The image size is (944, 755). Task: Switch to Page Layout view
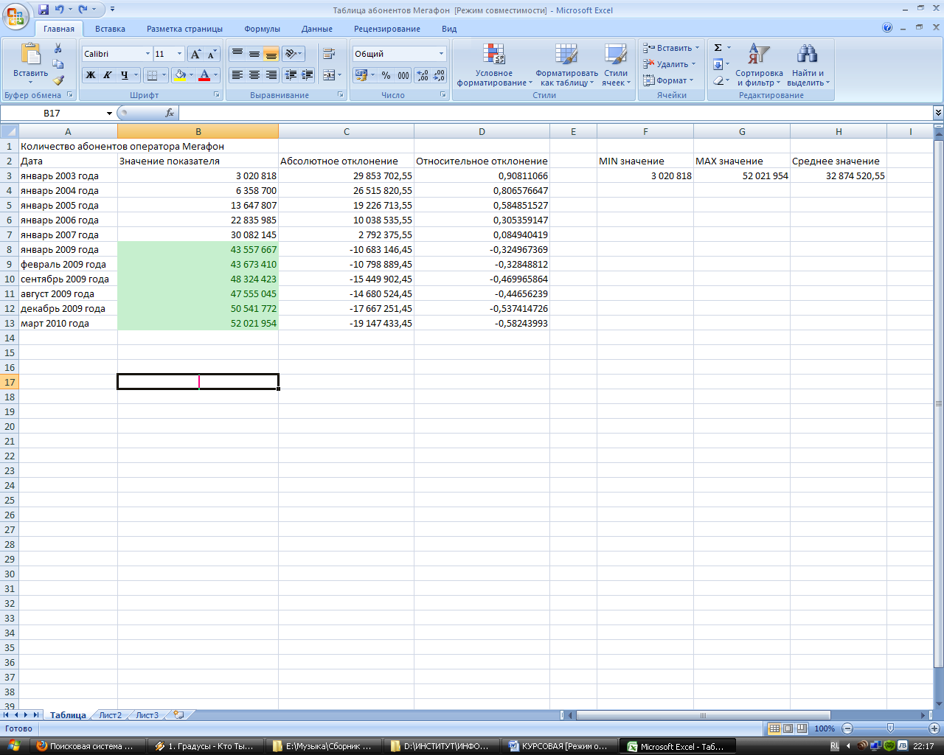tap(788, 728)
